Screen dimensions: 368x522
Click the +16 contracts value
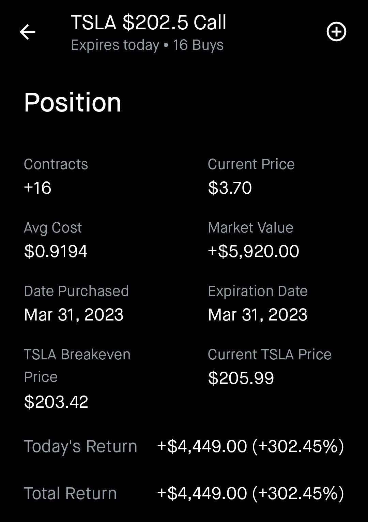(37, 188)
